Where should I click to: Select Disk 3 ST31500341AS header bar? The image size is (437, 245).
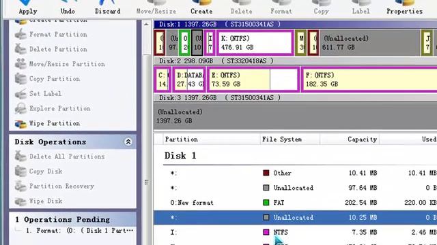pos(295,98)
